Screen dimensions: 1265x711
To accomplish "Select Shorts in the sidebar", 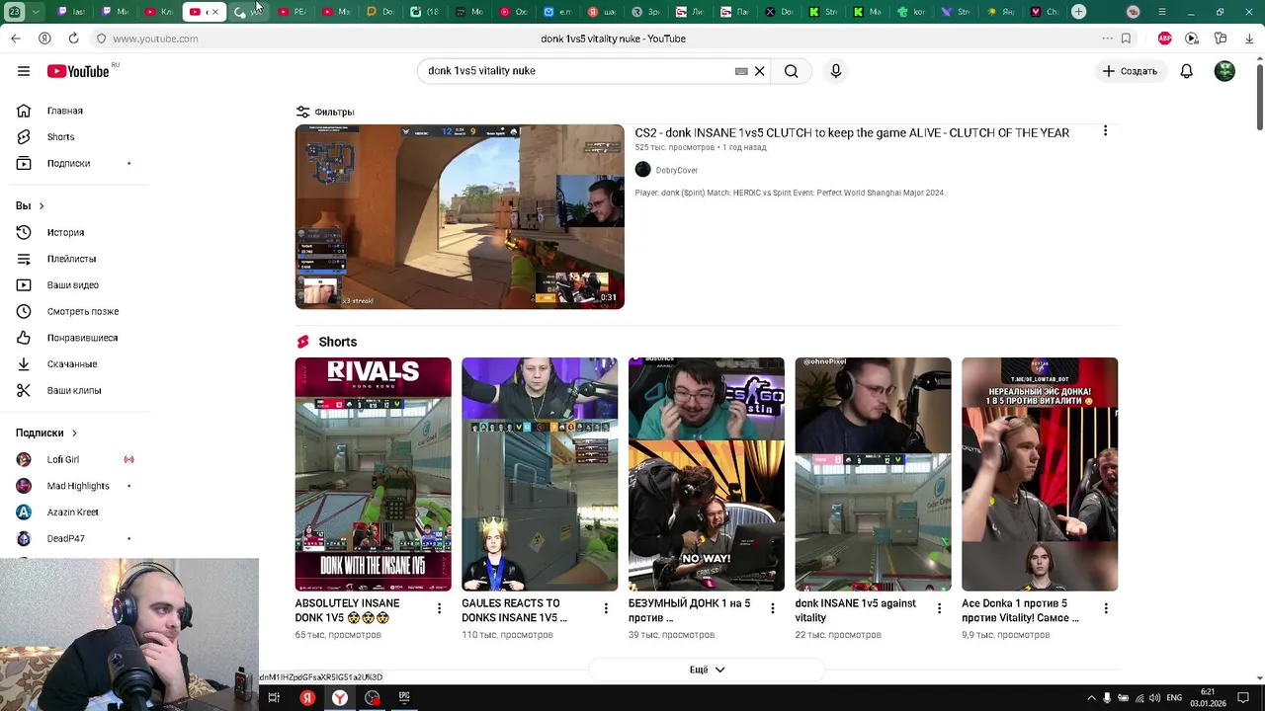I will (61, 137).
